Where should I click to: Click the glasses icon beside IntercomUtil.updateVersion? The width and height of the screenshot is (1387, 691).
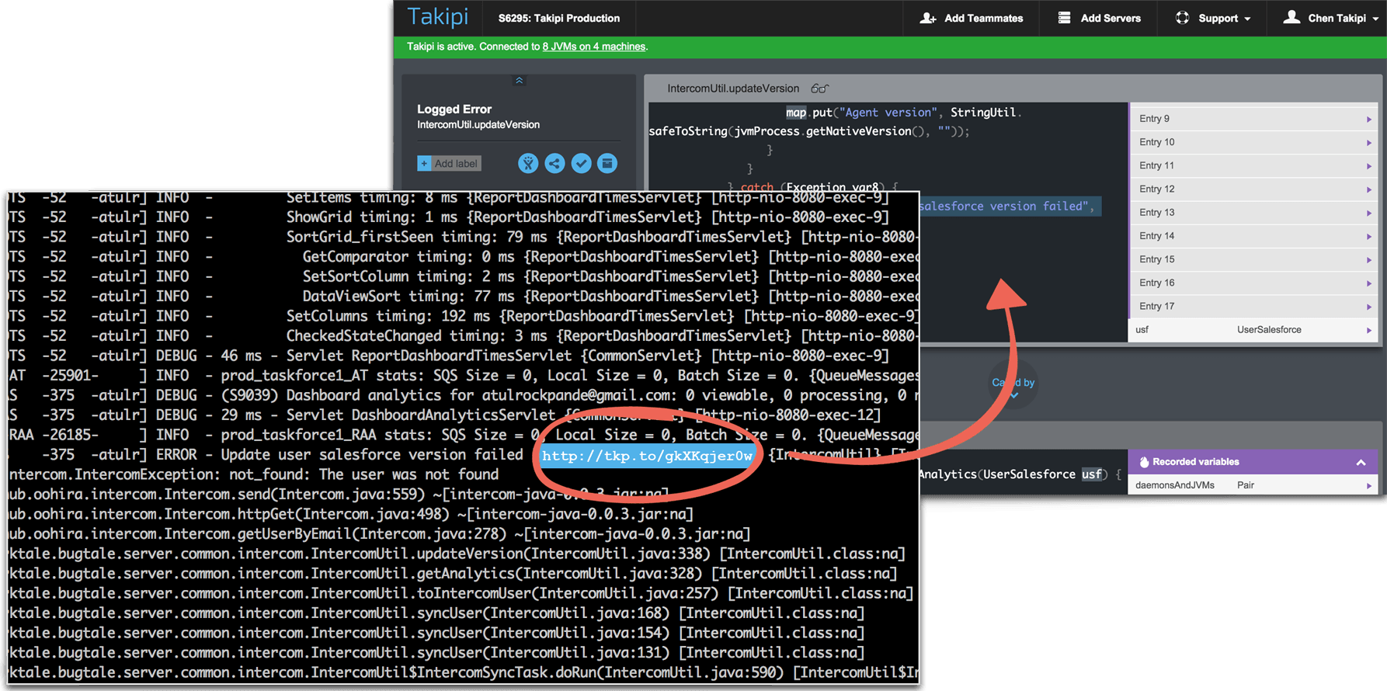pos(819,89)
